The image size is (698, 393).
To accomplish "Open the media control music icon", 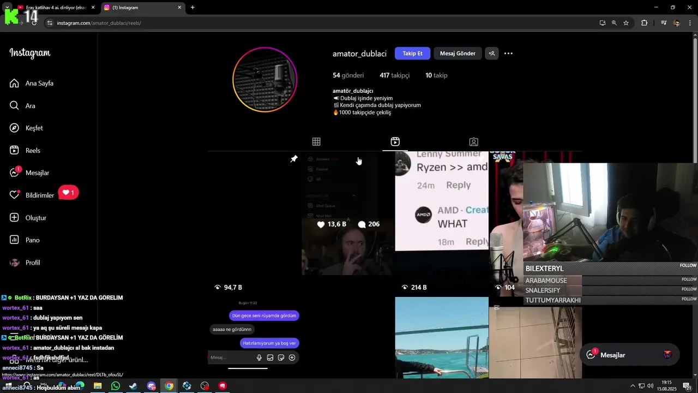I will pos(664,23).
